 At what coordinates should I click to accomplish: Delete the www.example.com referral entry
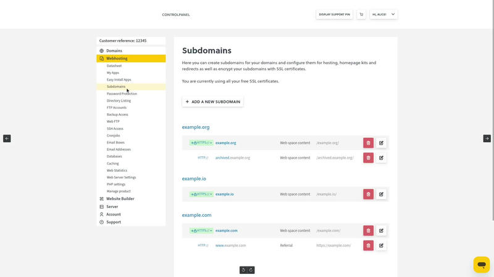tap(368, 246)
